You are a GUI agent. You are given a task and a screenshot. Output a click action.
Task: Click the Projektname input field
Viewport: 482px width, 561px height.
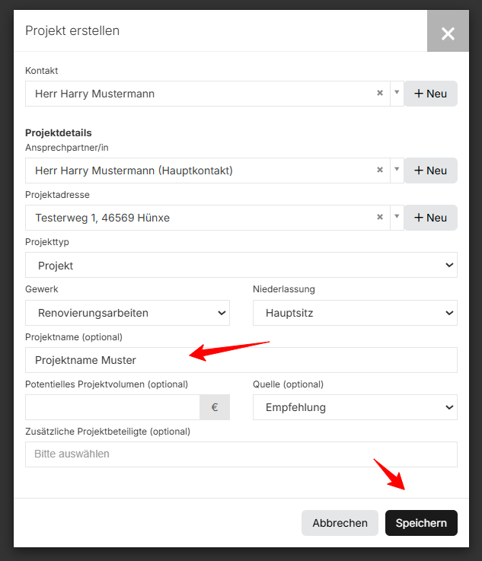(x=241, y=360)
